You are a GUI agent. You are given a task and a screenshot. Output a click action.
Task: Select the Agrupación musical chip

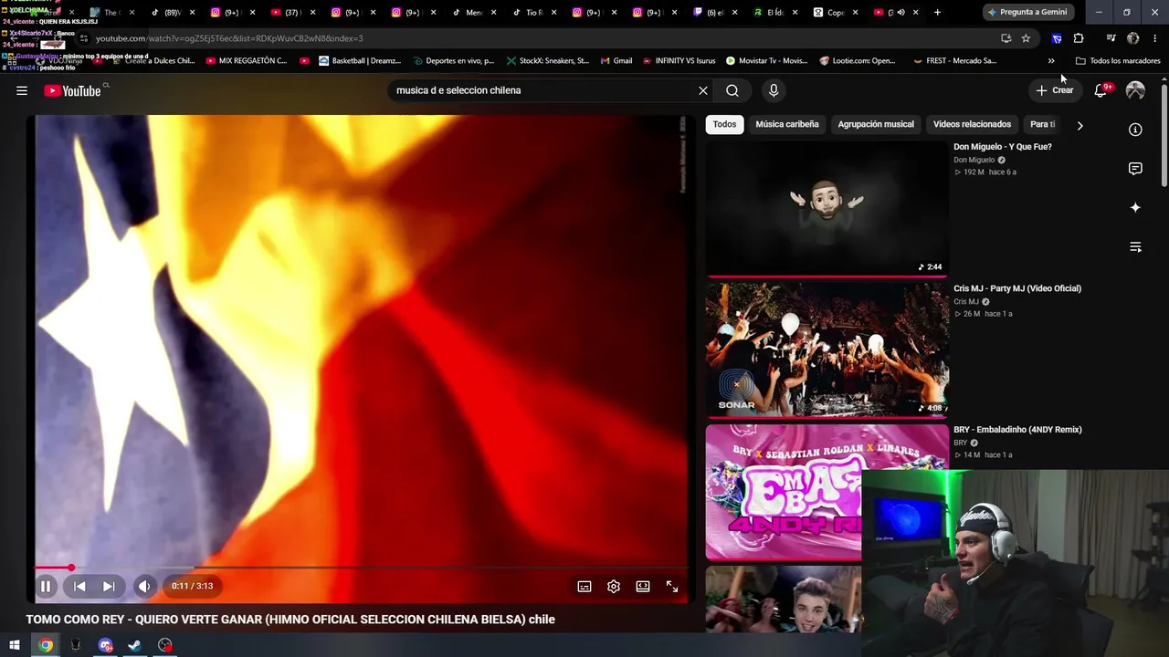(876, 124)
